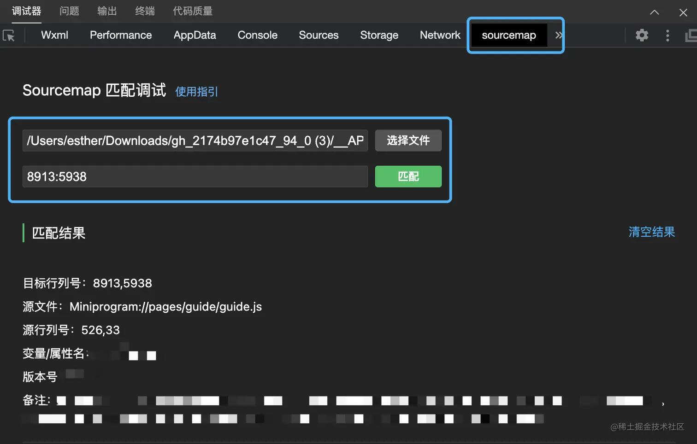Click the 清空结果 link
Image resolution: width=697 pixels, height=444 pixels.
click(652, 232)
